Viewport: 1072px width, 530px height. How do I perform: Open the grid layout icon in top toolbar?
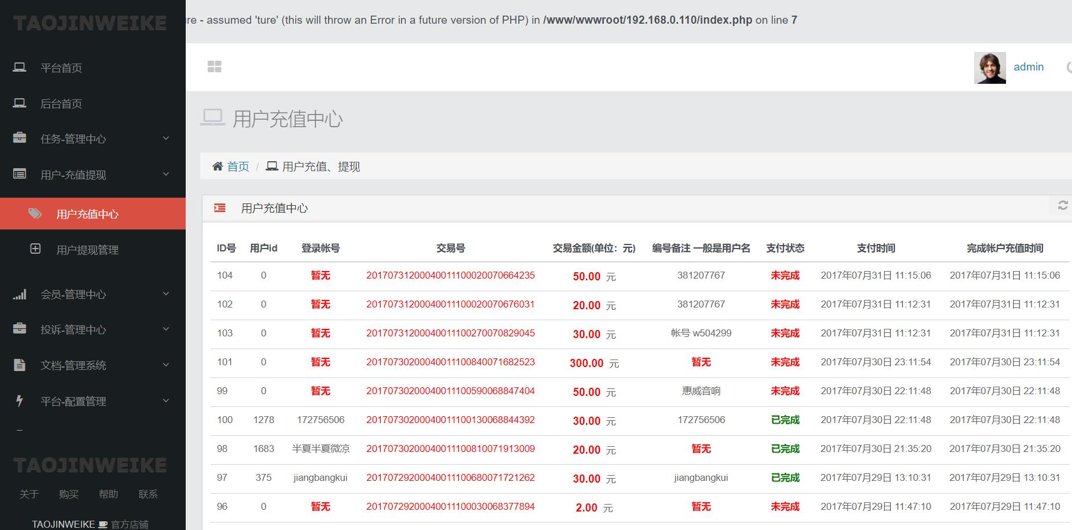click(215, 66)
